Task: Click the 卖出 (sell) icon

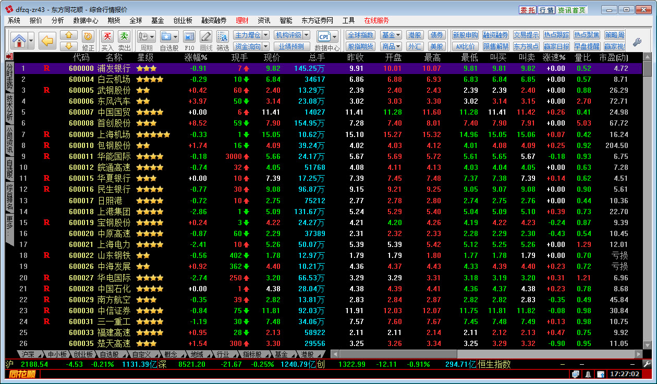Action: 124,36
